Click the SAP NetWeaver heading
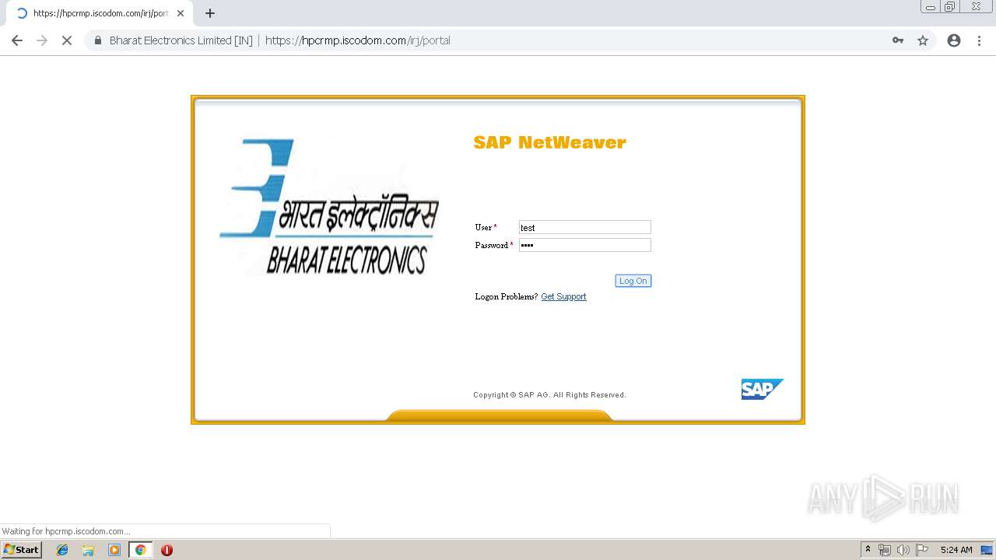Screen dimensions: 996x560 click(x=549, y=142)
